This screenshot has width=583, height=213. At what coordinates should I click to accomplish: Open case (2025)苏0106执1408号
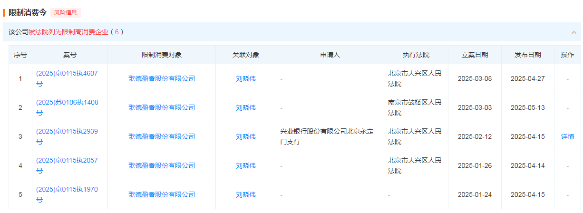[67, 107]
